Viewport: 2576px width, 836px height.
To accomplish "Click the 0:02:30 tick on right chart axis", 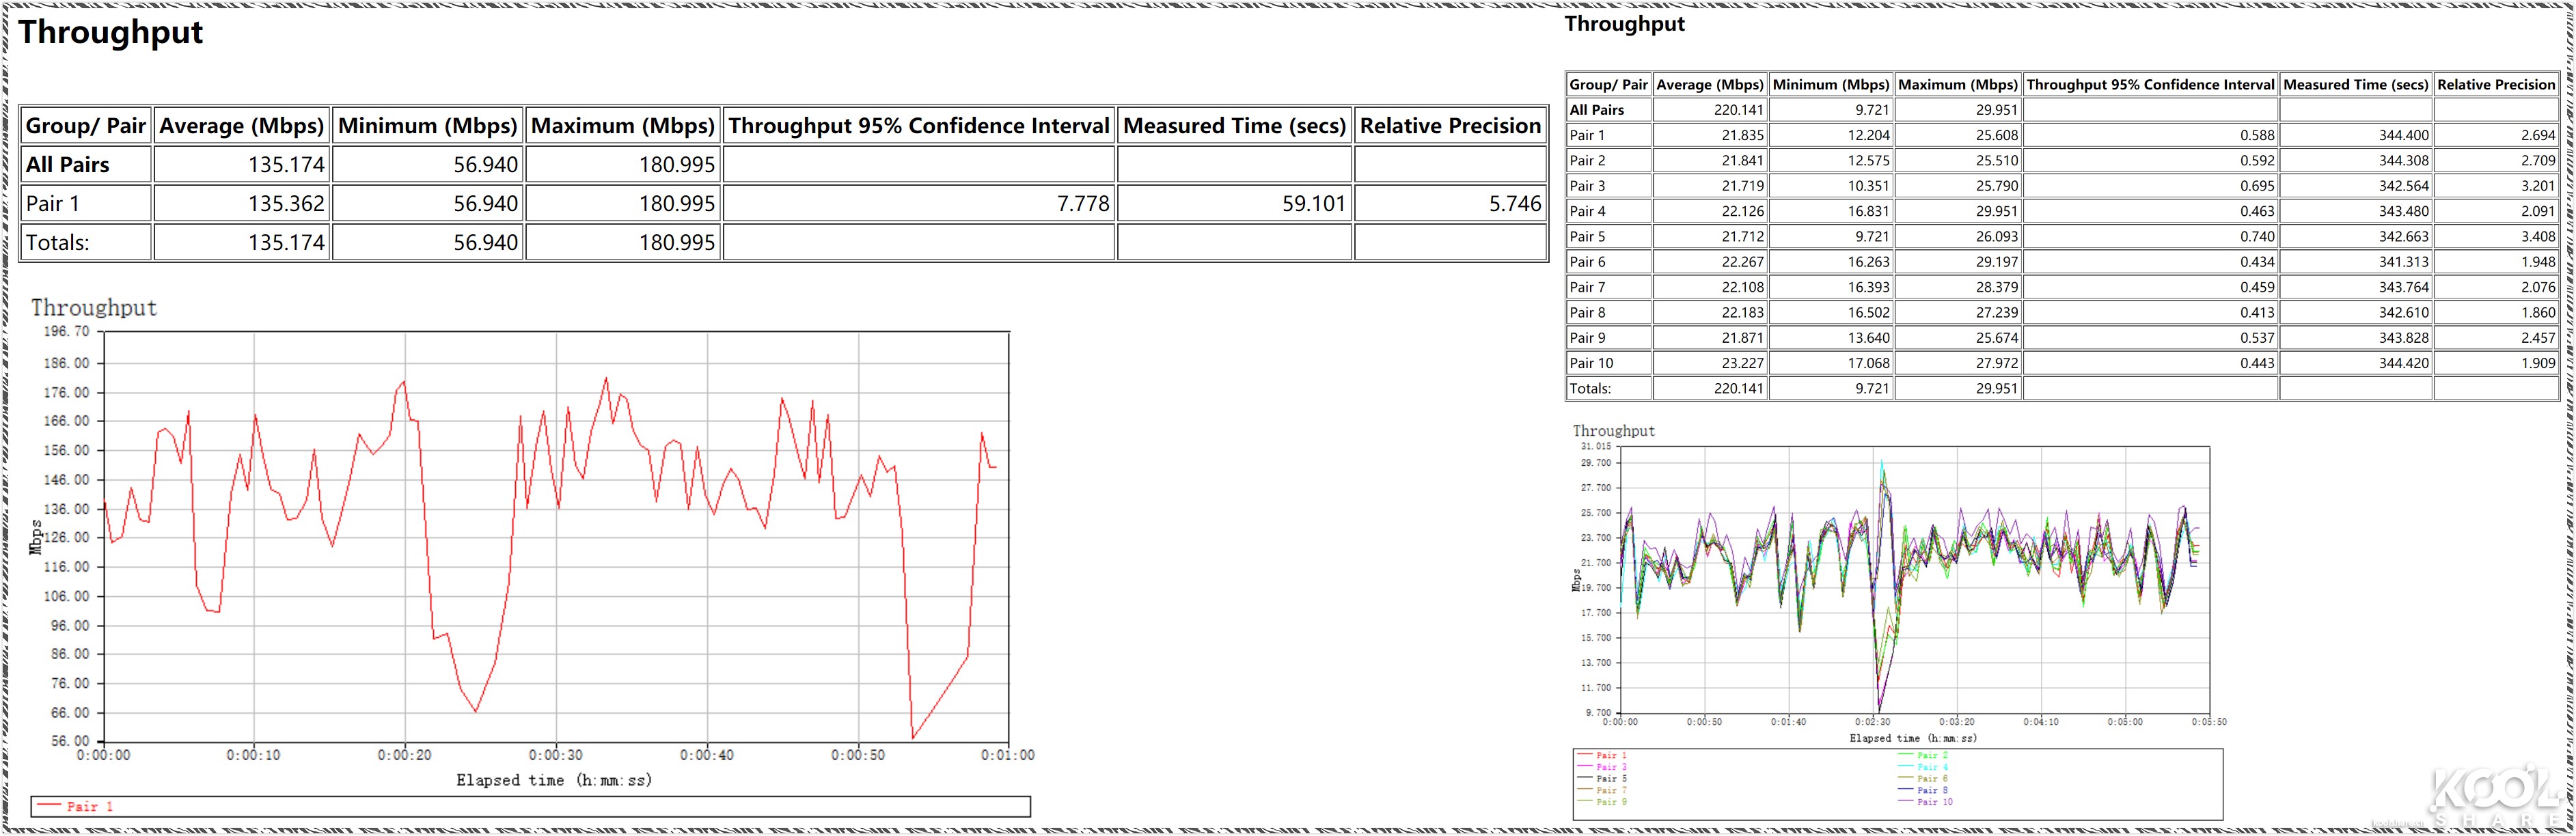I will tap(1872, 721).
